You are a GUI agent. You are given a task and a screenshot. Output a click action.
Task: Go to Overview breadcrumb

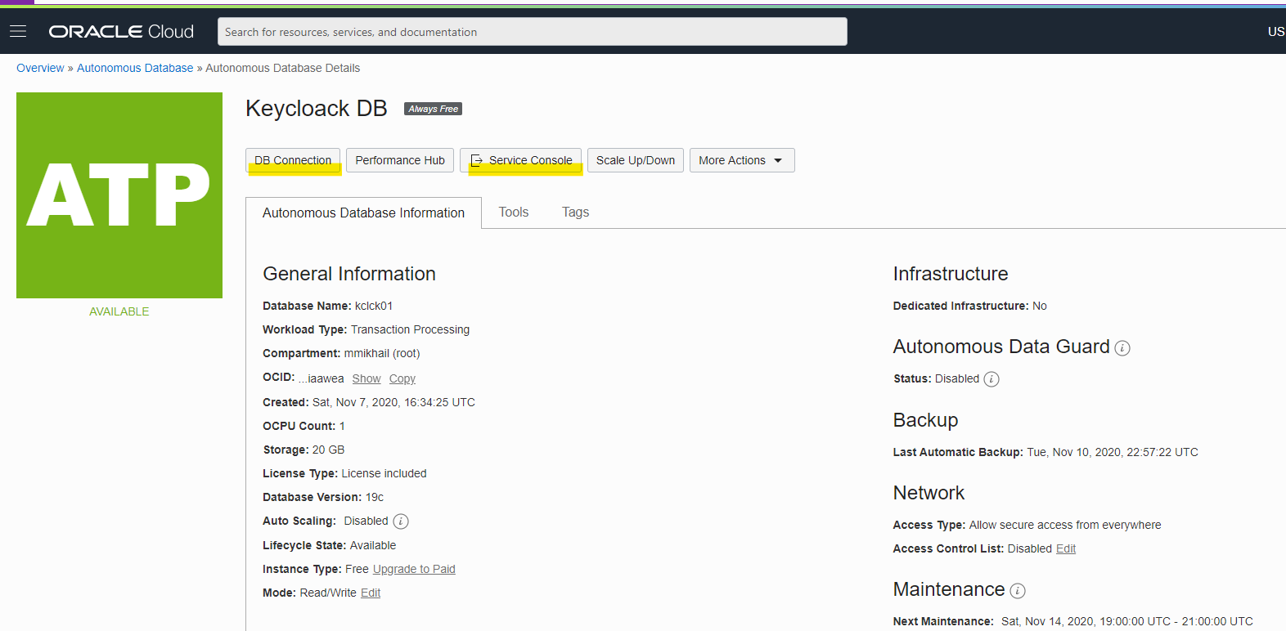tap(40, 68)
